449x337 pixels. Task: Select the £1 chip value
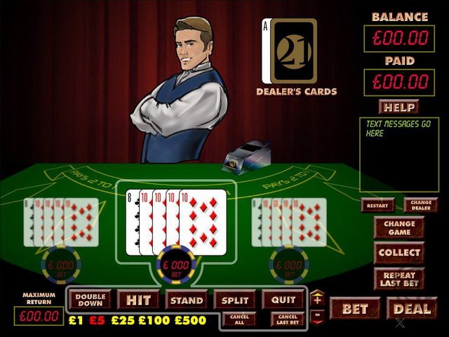(76, 320)
